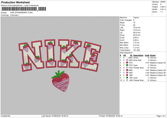Image resolution: width=167 pixels, height=118 pixels.
Task: Click the Production Worksheet title
Action: 15,2
